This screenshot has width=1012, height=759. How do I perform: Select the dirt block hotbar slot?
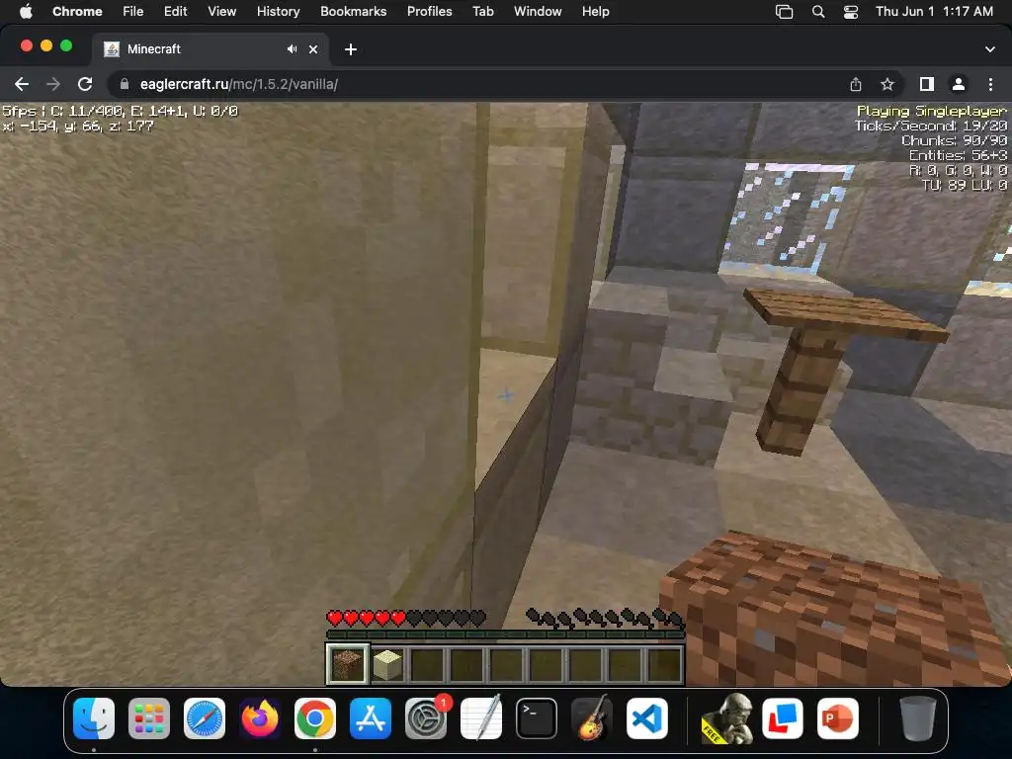347,663
